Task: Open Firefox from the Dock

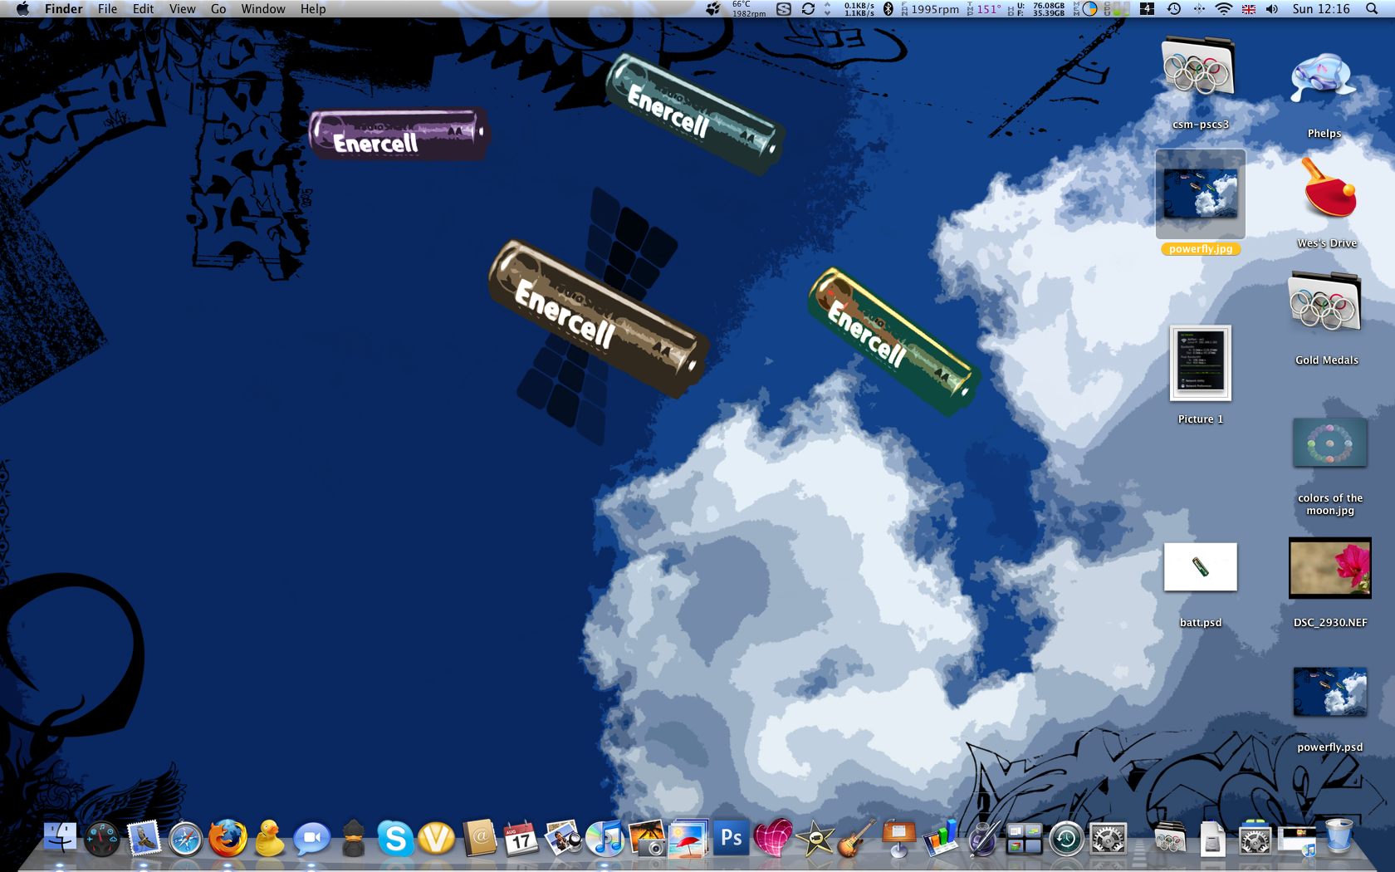Action: coord(228,838)
